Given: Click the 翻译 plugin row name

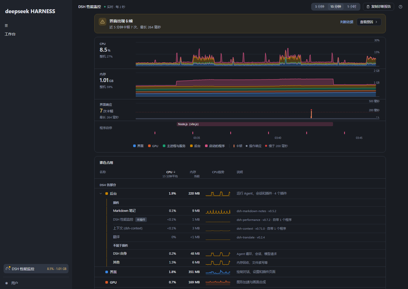Looking at the screenshot, I should (116, 237).
